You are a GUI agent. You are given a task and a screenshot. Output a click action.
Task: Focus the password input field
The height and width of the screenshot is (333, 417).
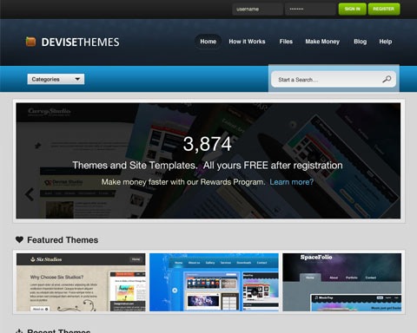pyautogui.click(x=310, y=10)
